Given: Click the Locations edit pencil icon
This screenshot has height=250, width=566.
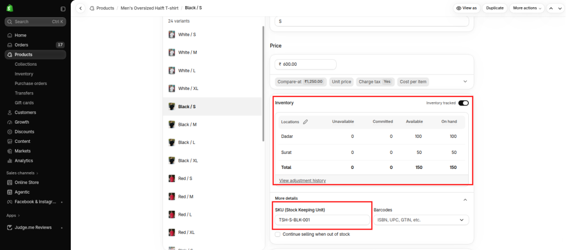Looking at the screenshot, I should (305, 122).
